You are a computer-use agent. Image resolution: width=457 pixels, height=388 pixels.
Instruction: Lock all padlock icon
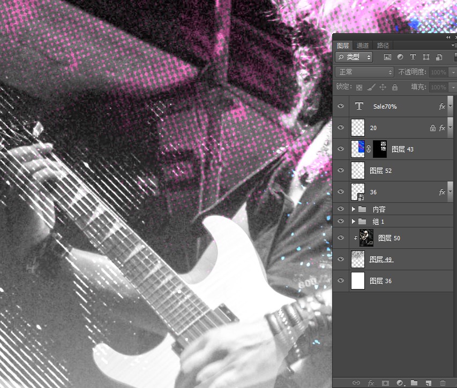pyautogui.click(x=395, y=87)
